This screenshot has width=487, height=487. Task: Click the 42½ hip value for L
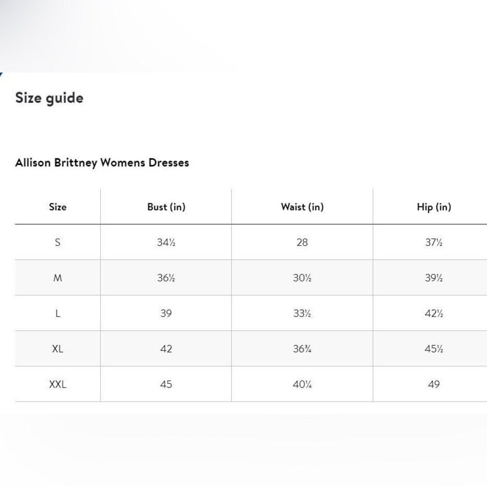pos(434,313)
